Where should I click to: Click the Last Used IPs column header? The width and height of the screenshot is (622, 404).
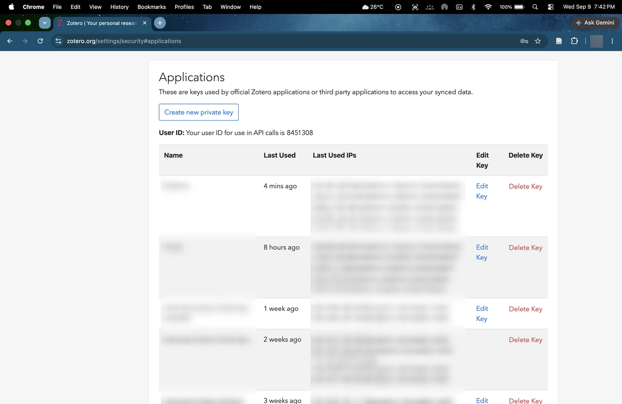coord(334,155)
